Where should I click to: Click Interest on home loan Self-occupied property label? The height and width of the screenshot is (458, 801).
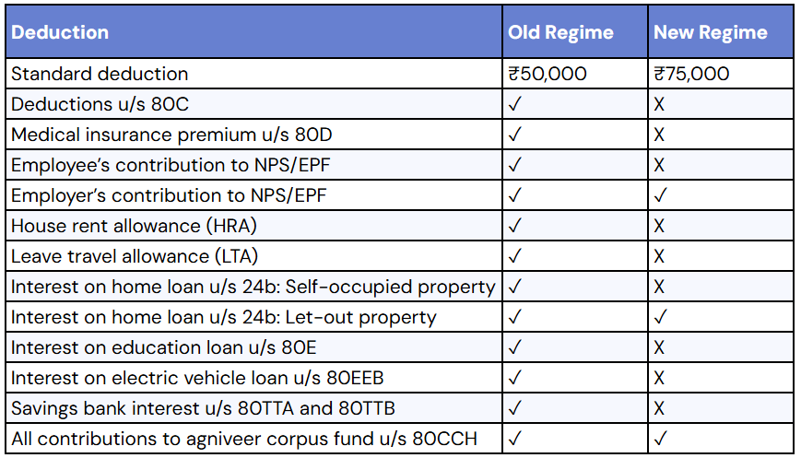[253, 287]
